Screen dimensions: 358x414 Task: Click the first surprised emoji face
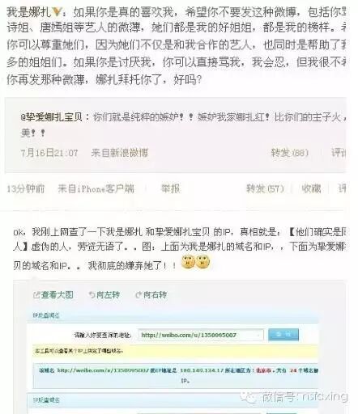pos(188,263)
